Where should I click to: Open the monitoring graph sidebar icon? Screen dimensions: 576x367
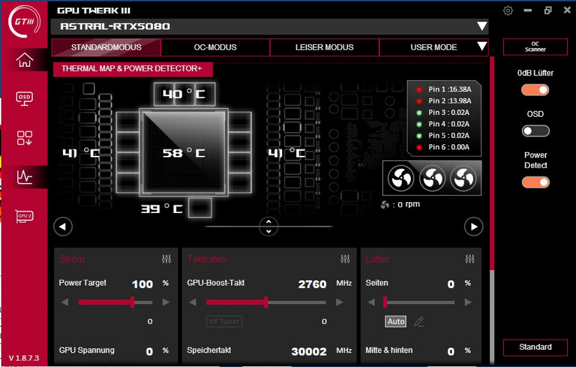(x=24, y=177)
